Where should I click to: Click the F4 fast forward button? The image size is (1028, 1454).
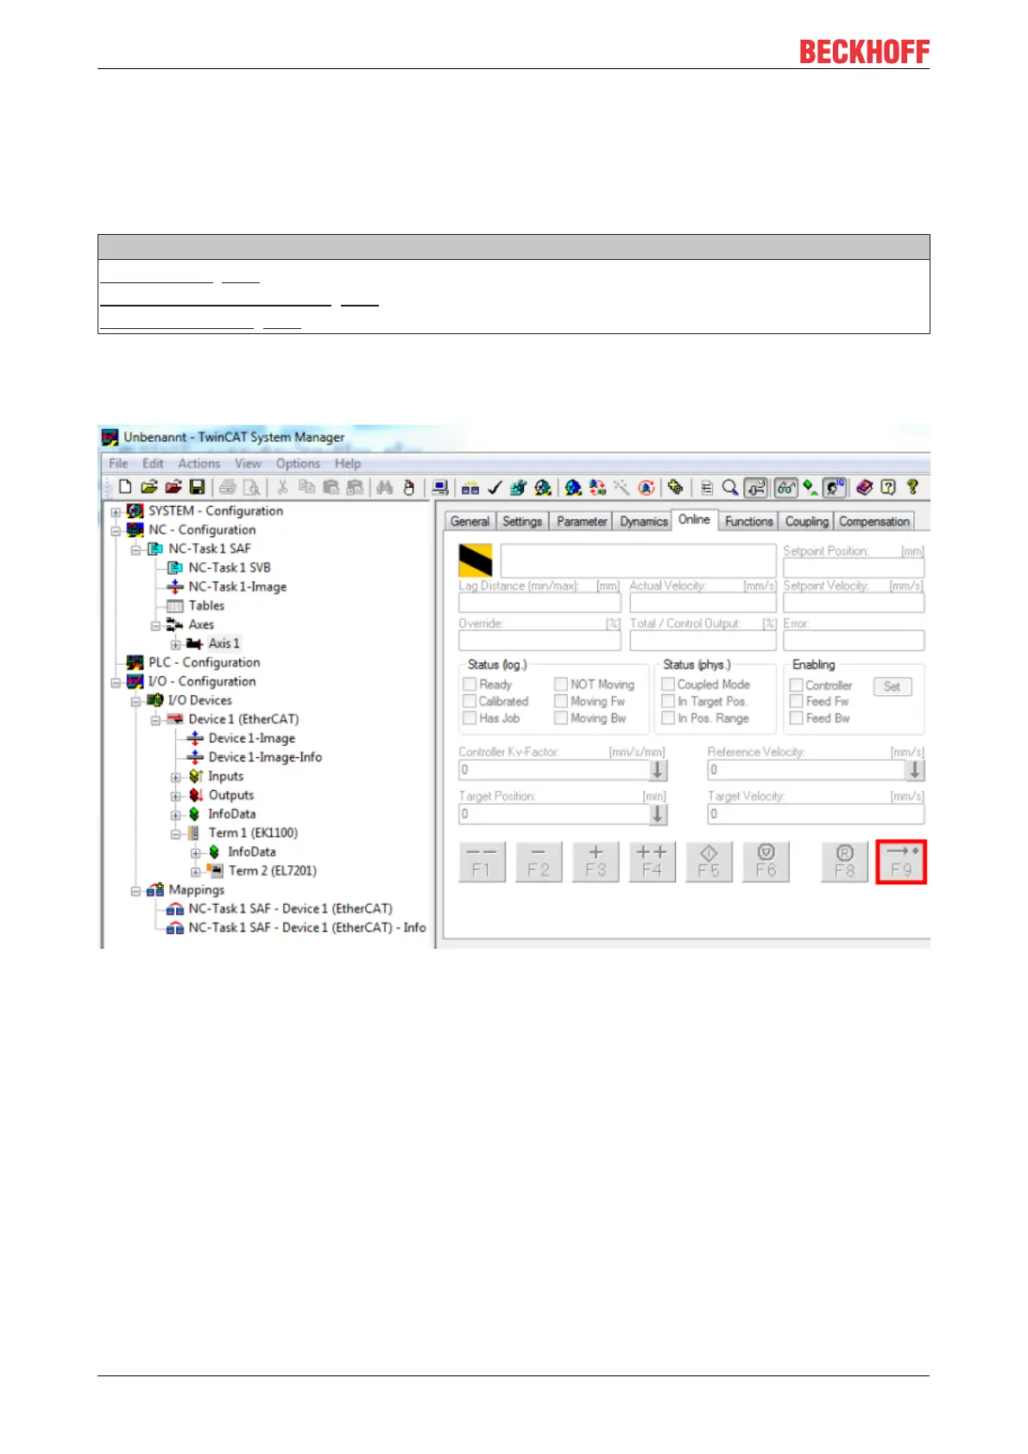pyautogui.click(x=652, y=862)
